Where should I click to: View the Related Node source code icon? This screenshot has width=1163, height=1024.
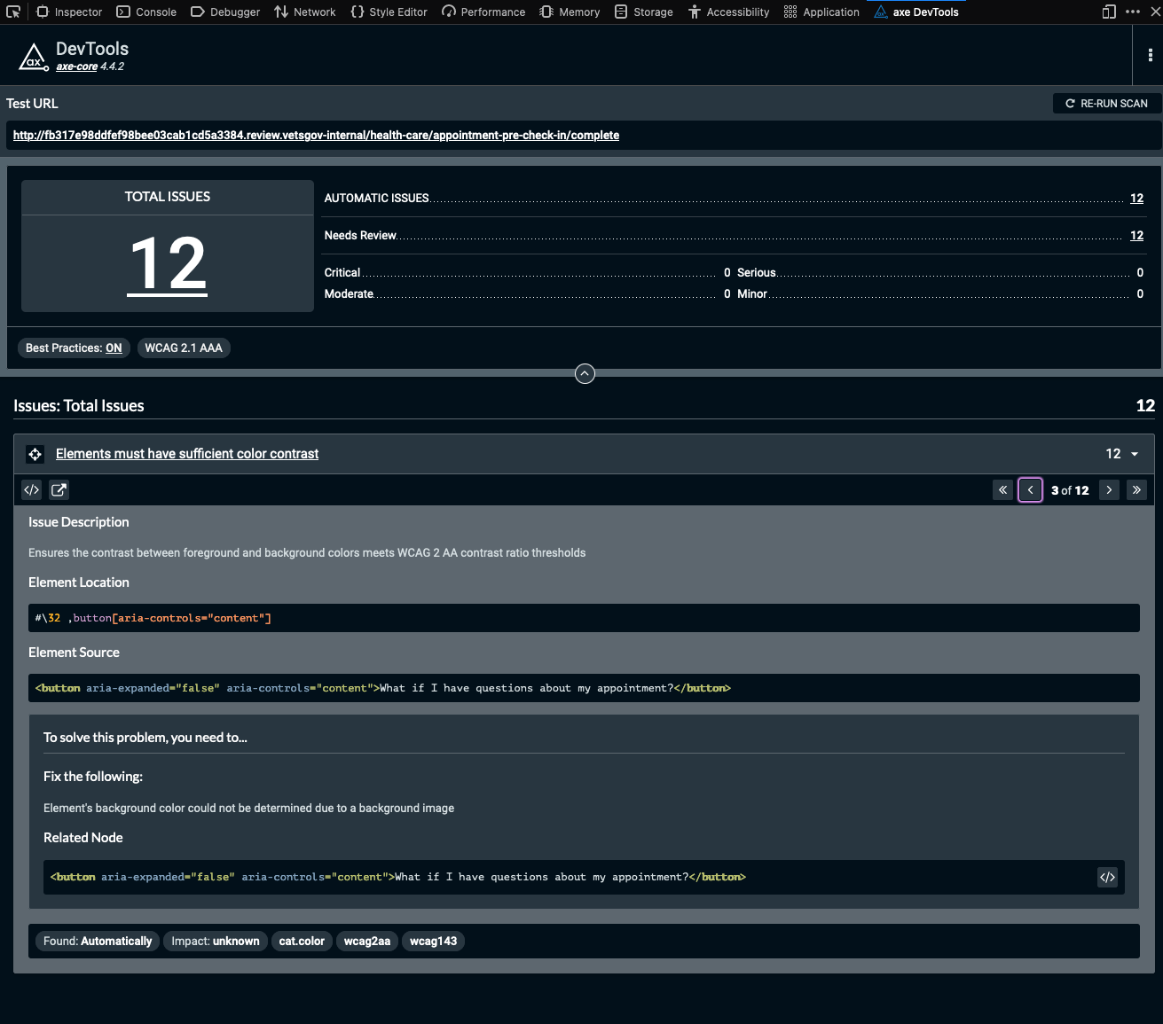(1107, 877)
